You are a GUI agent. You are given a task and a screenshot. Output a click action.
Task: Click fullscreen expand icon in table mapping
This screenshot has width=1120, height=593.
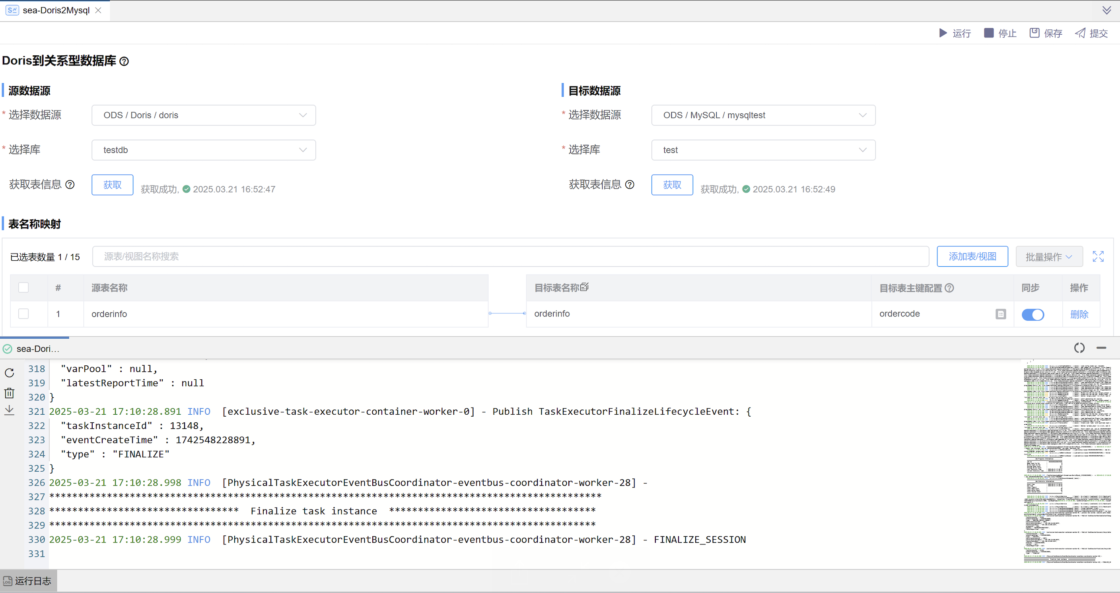point(1098,256)
